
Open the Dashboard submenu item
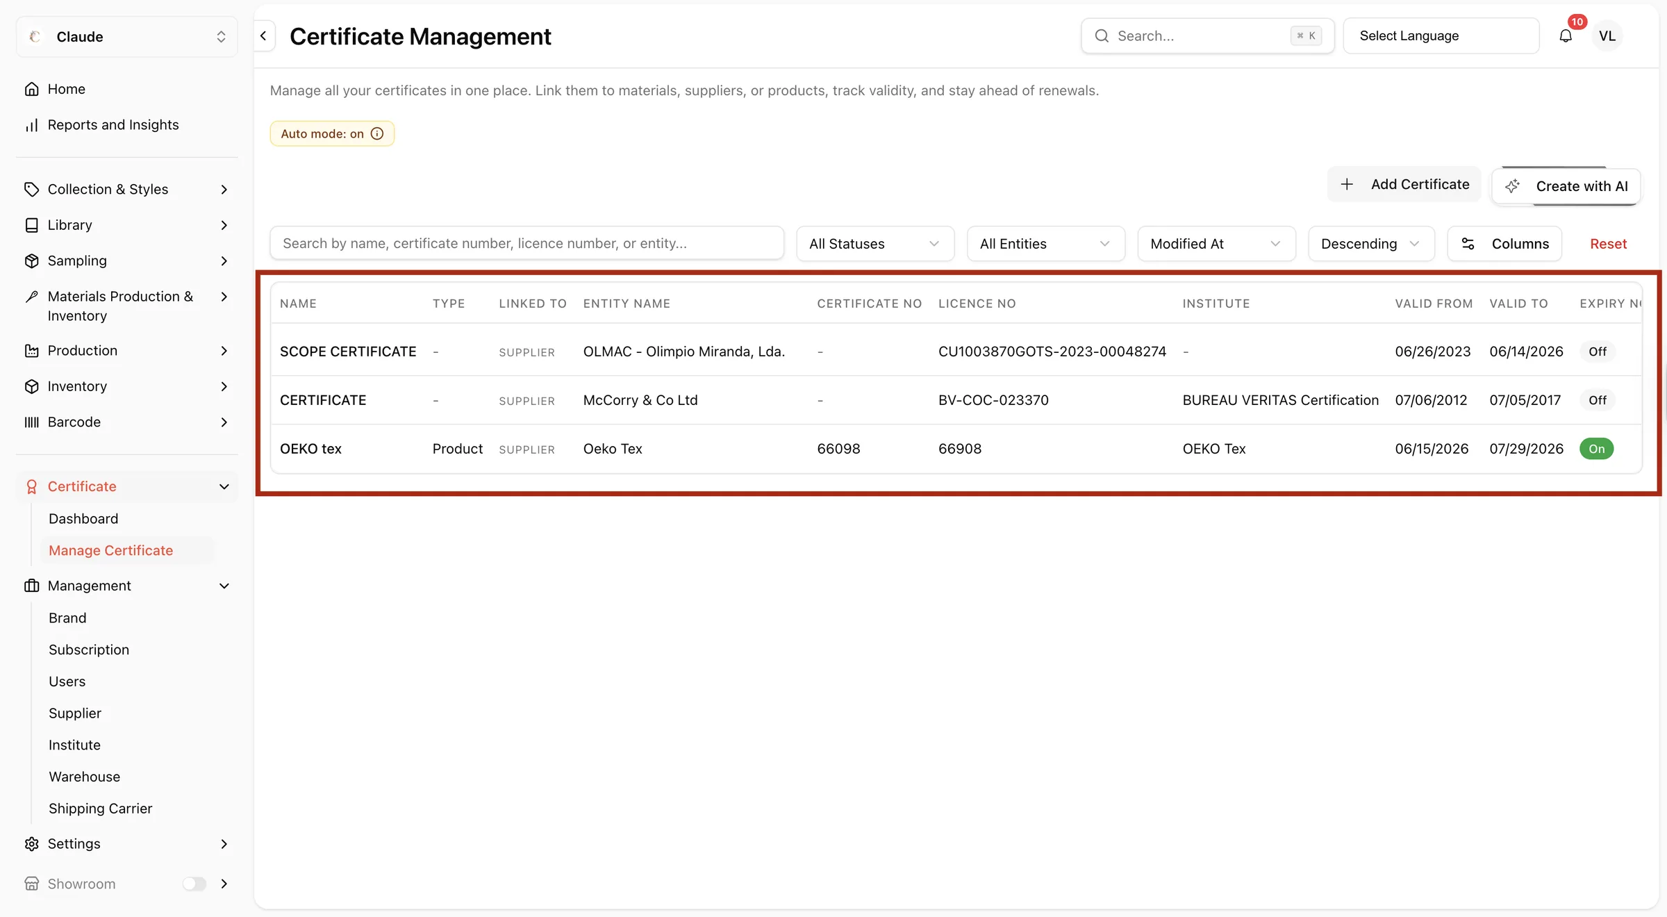(x=83, y=519)
